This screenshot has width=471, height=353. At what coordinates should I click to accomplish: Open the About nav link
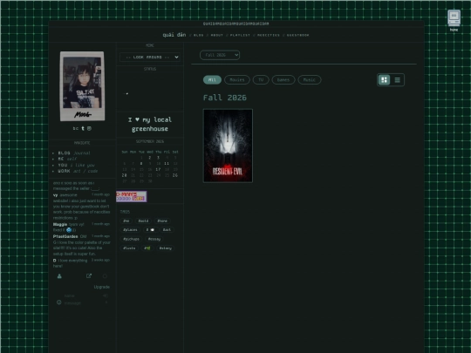(x=217, y=35)
